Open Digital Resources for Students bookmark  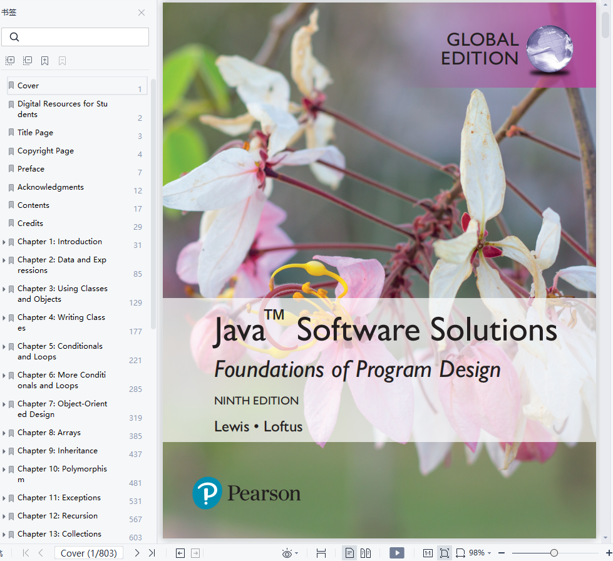pos(77,109)
